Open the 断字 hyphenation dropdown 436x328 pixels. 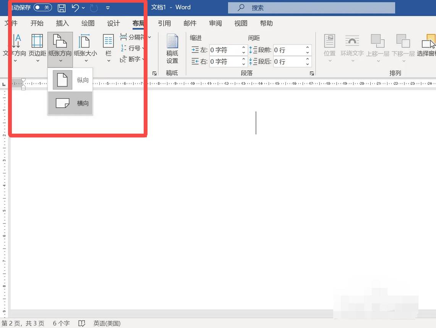point(132,59)
